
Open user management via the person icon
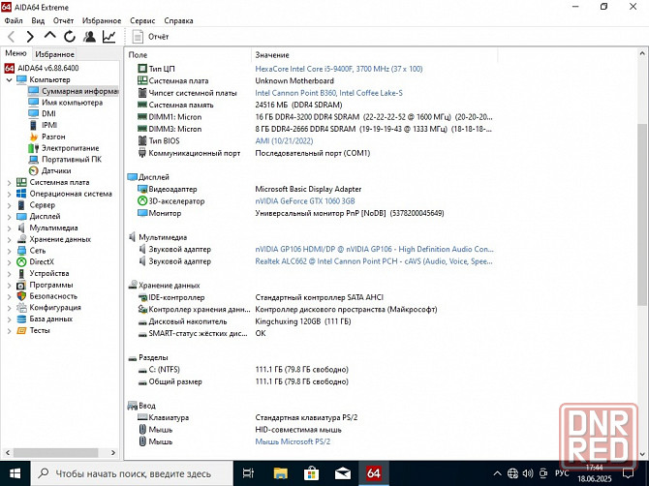click(89, 37)
